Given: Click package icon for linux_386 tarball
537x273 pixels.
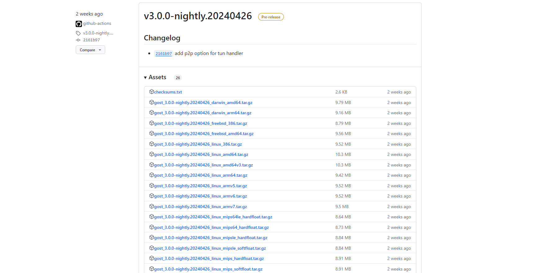Looking at the screenshot, I should tap(152, 144).
